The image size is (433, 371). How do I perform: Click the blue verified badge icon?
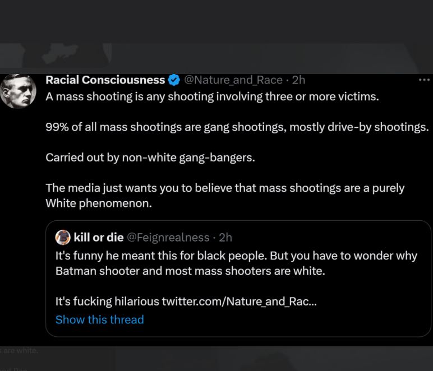pos(174,80)
